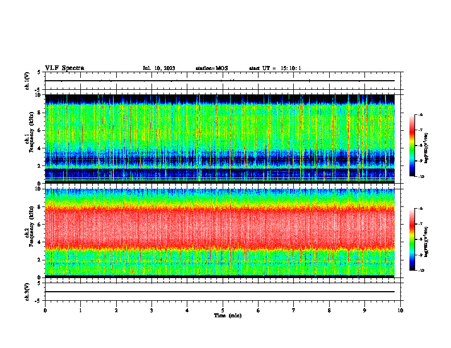Click the ch.1(V) axis "5" tick label
The width and height of the screenshot is (451, 348).
coord(39,73)
